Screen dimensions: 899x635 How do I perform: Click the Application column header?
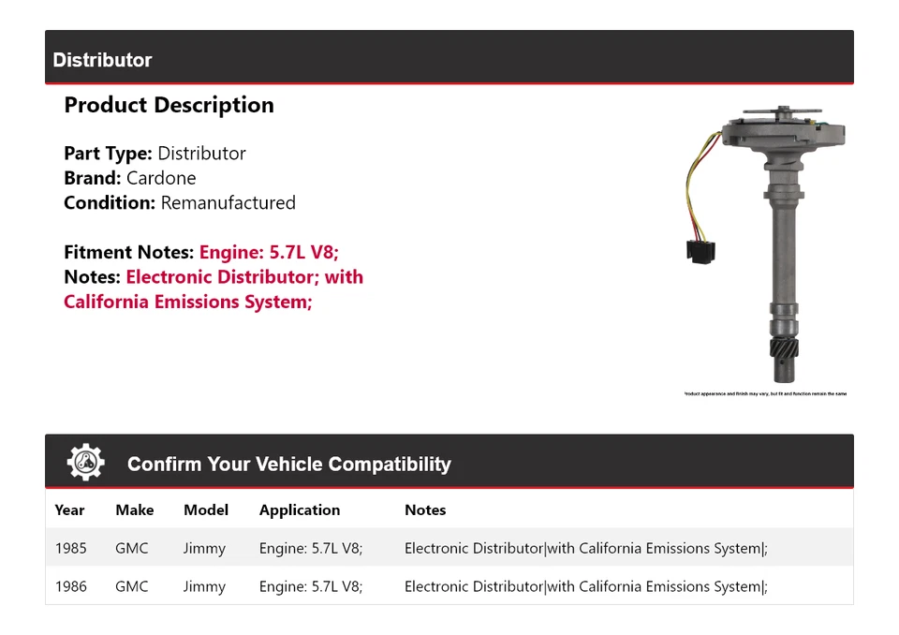click(300, 509)
